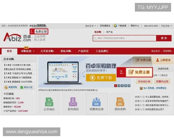Open the 定向询价 envelope icon
The width and height of the screenshot is (174, 139).
pyautogui.click(x=73, y=102)
